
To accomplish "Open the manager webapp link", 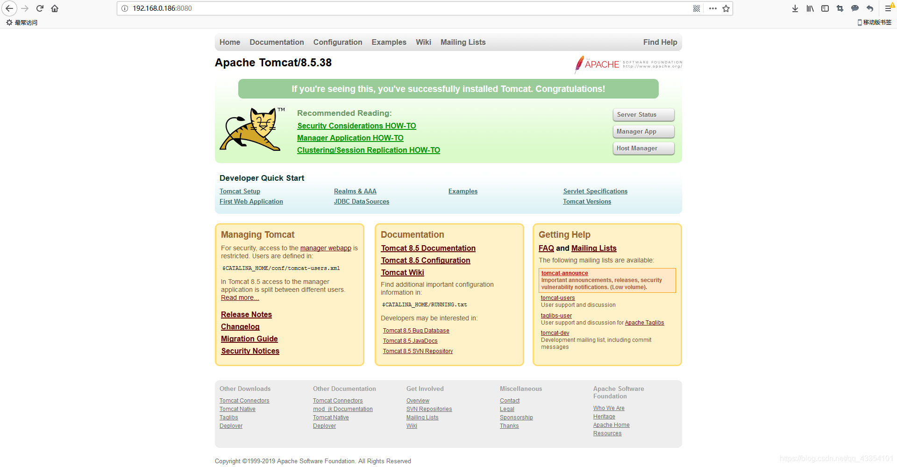I will point(326,248).
